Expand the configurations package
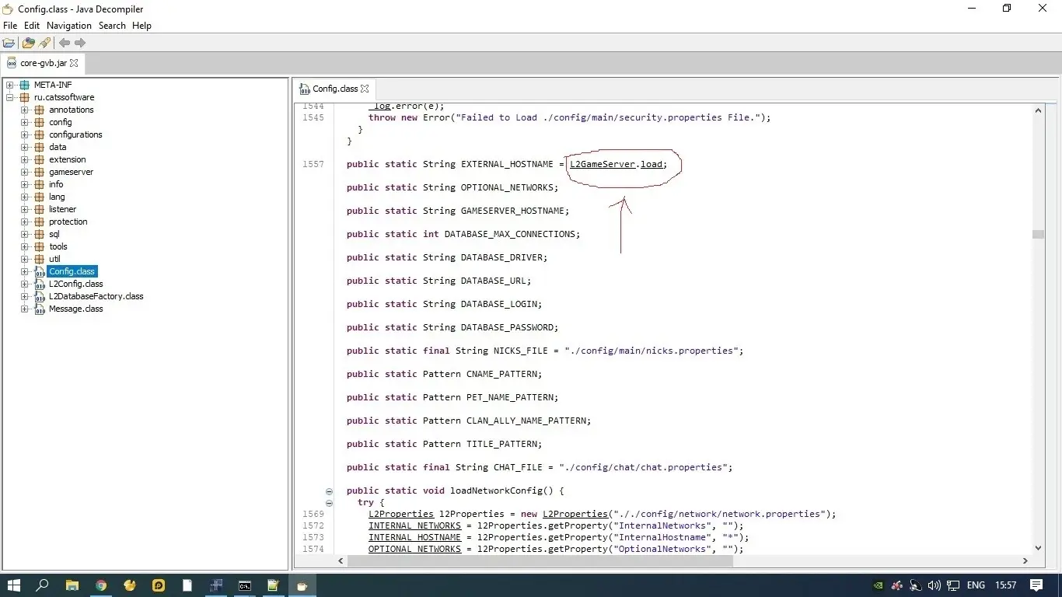This screenshot has width=1062, height=597. point(25,134)
